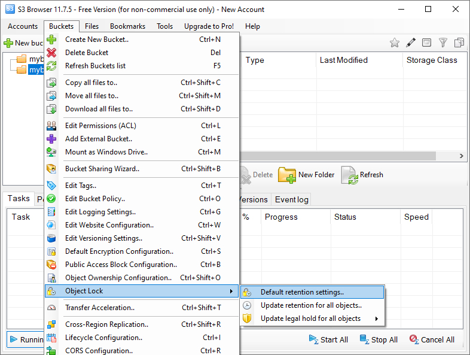Image resolution: width=470 pixels, height=355 pixels.
Task: Switch to the Tasks tab
Action: coord(19,199)
